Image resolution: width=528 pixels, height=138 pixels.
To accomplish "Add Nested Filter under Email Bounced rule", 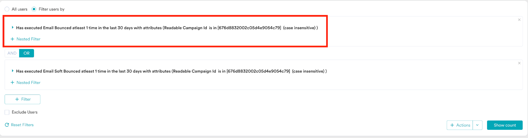I will [26, 39].
